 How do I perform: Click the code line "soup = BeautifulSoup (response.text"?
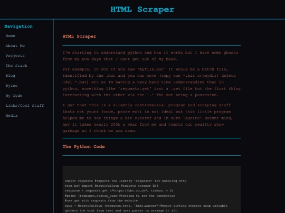point(146,206)
